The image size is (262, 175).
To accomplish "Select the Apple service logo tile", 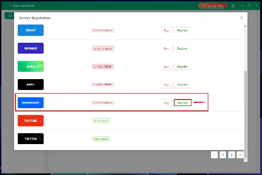I will (x=30, y=85).
